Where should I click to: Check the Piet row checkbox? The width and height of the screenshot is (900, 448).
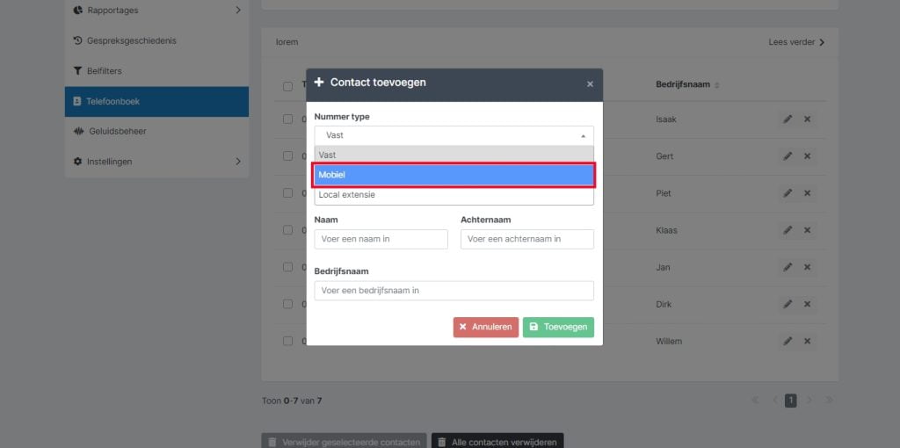287,193
